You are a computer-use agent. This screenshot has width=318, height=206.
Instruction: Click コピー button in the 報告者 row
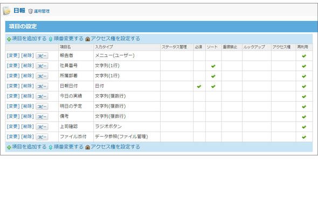(x=42, y=56)
